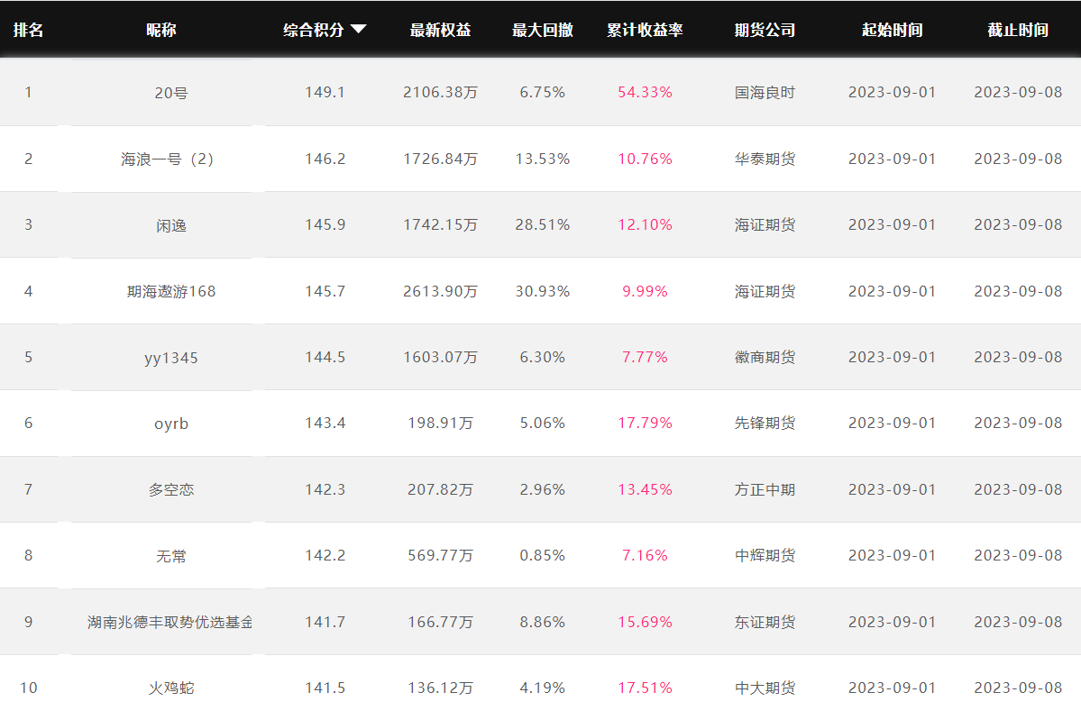Open the nickname 多空恋

[171, 490]
